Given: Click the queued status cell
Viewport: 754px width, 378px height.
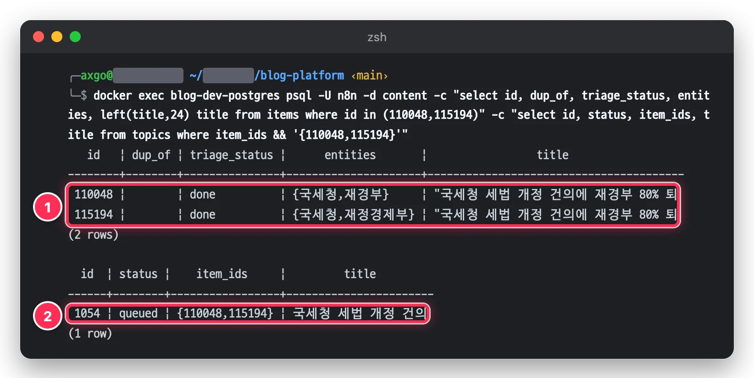Looking at the screenshot, I should tap(138, 313).
